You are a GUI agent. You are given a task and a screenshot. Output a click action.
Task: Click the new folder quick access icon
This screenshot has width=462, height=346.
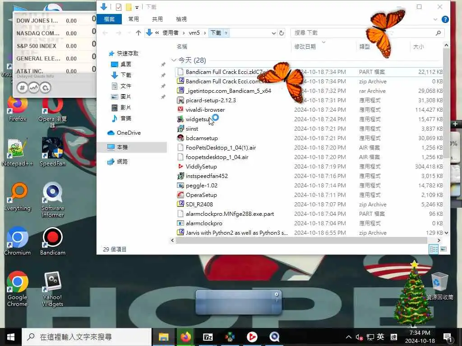[129, 7]
